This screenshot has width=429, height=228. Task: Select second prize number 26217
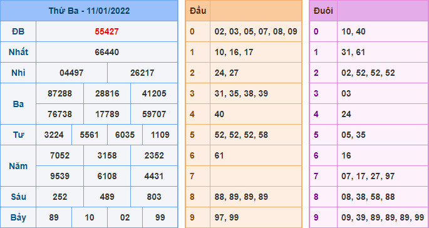[142, 73]
